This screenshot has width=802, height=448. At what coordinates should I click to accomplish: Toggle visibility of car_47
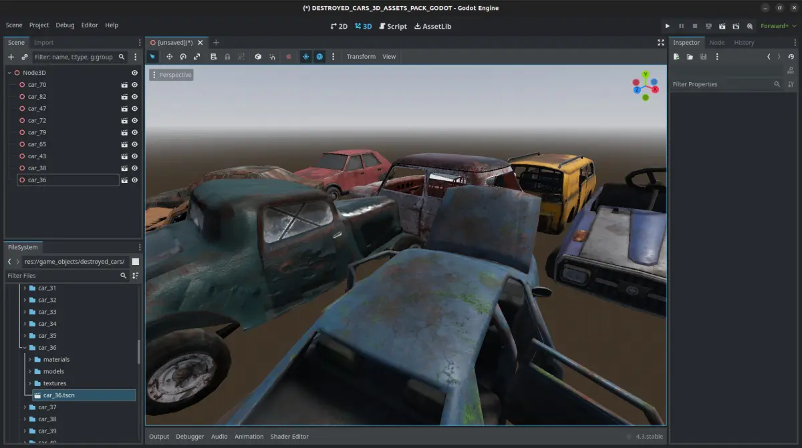135,109
